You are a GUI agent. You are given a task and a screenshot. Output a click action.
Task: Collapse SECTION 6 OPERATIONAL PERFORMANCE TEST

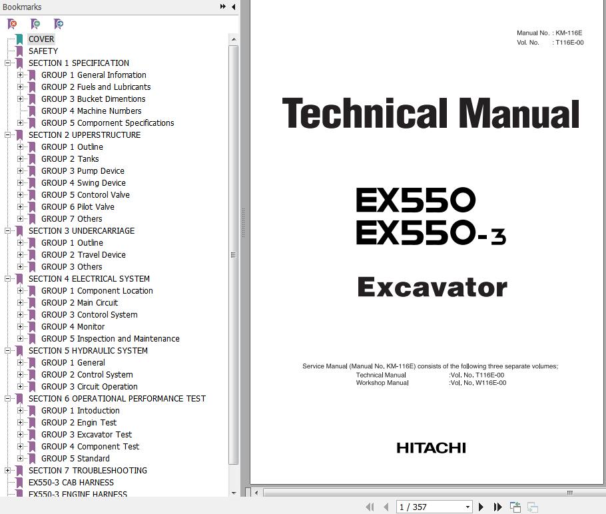7,398
